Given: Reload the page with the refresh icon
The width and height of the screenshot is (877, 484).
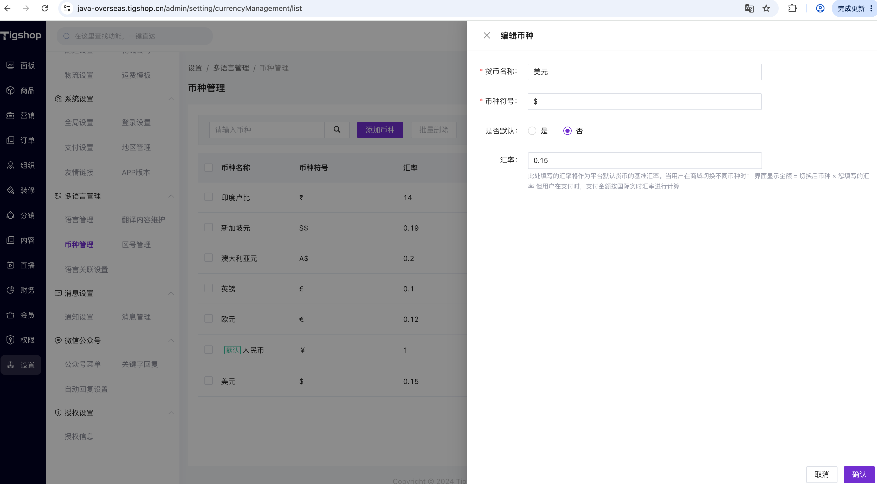Looking at the screenshot, I should (44, 8).
